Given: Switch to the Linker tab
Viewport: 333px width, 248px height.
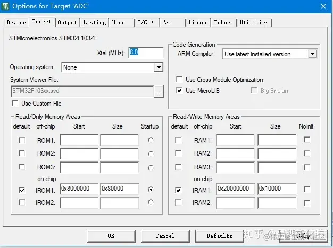Looking at the screenshot, I should tap(198, 22).
